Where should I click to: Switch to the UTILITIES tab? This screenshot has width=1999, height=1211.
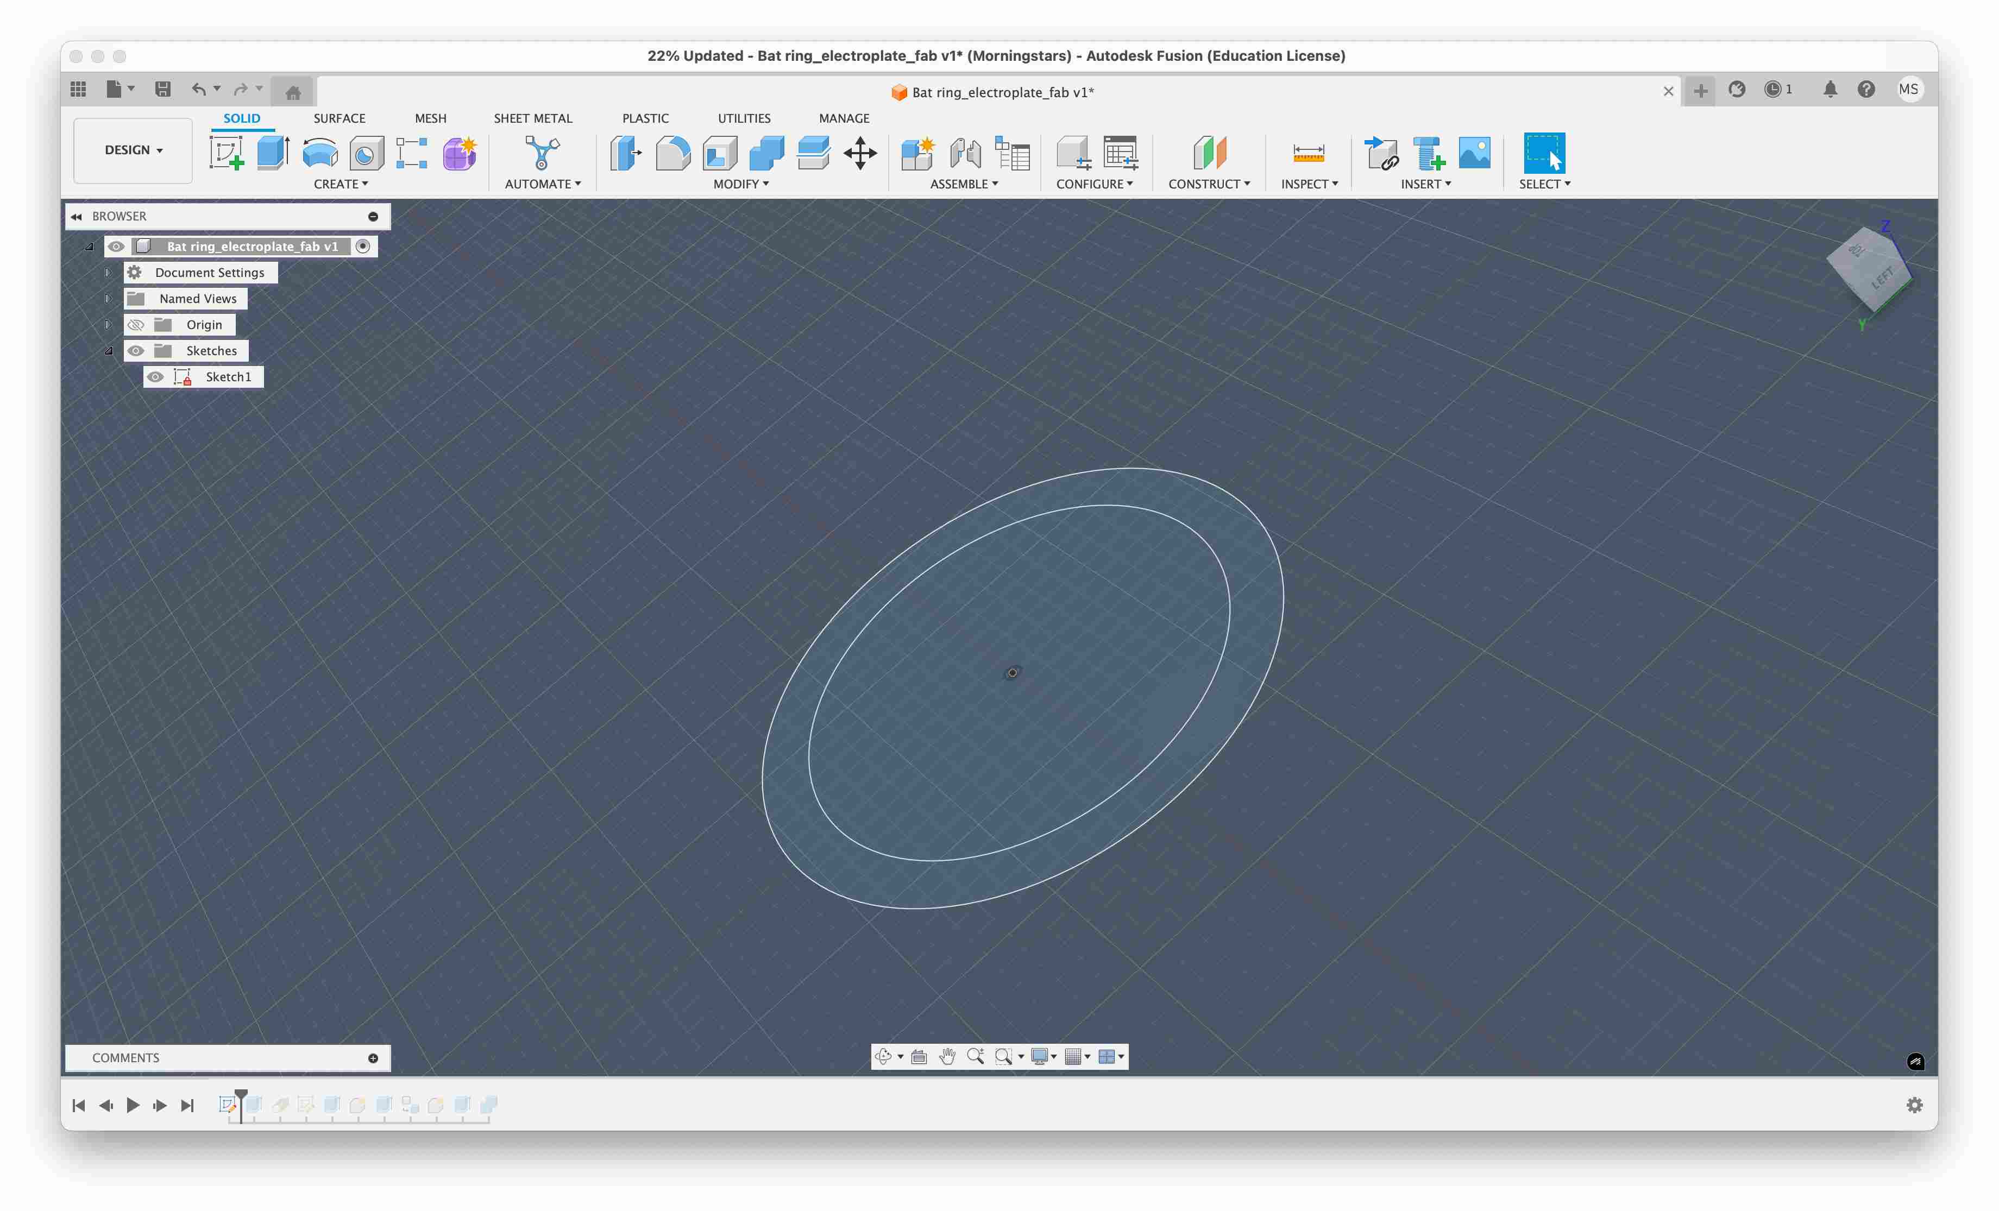(x=744, y=118)
